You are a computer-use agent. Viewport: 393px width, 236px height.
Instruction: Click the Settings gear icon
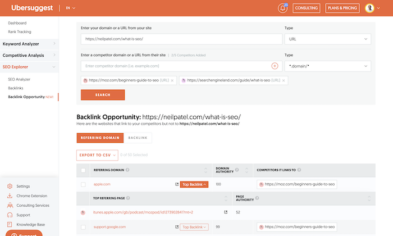tap(10, 186)
